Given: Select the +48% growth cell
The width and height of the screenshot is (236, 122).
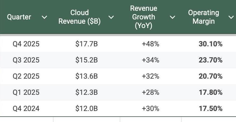Looking at the screenshot, I should [x=151, y=44].
